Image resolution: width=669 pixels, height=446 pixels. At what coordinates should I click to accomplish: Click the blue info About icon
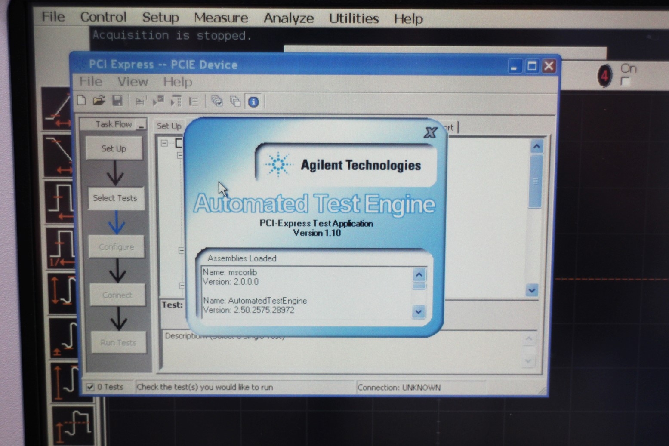(x=253, y=102)
